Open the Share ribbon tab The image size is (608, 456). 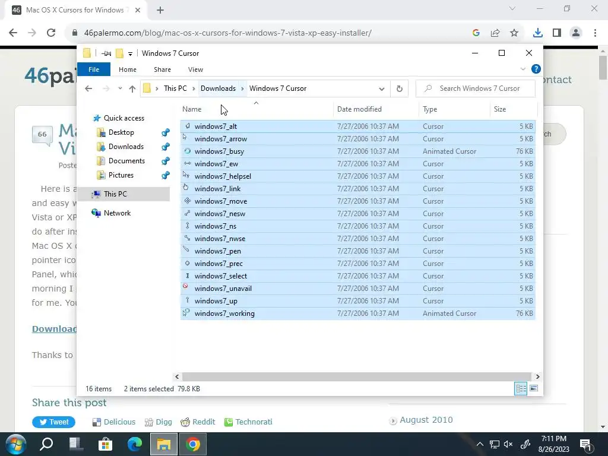click(x=162, y=69)
